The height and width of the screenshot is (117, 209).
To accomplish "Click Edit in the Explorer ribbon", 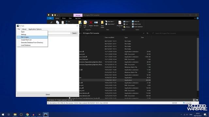I will click(x=126, y=24).
